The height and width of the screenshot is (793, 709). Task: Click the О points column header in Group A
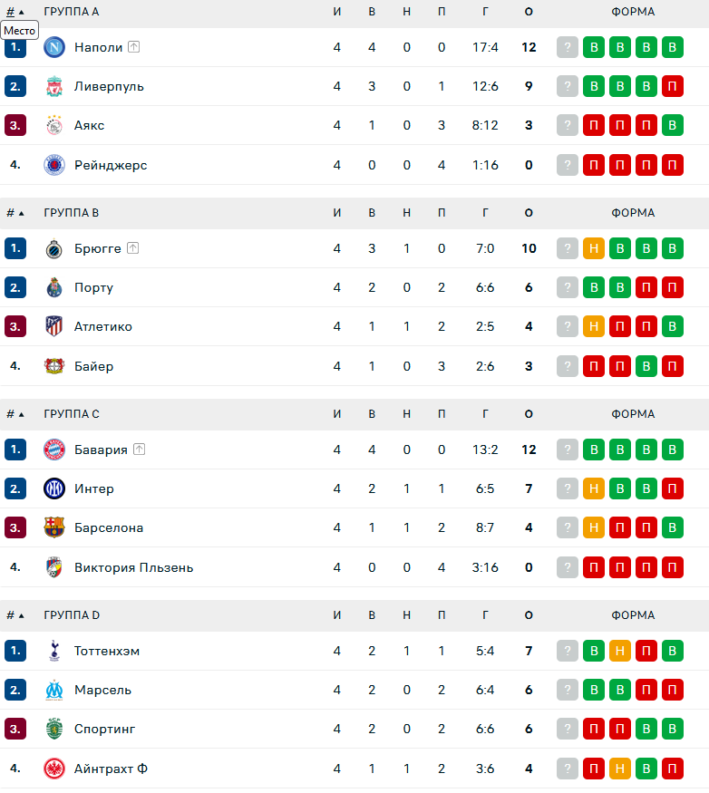tap(529, 12)
